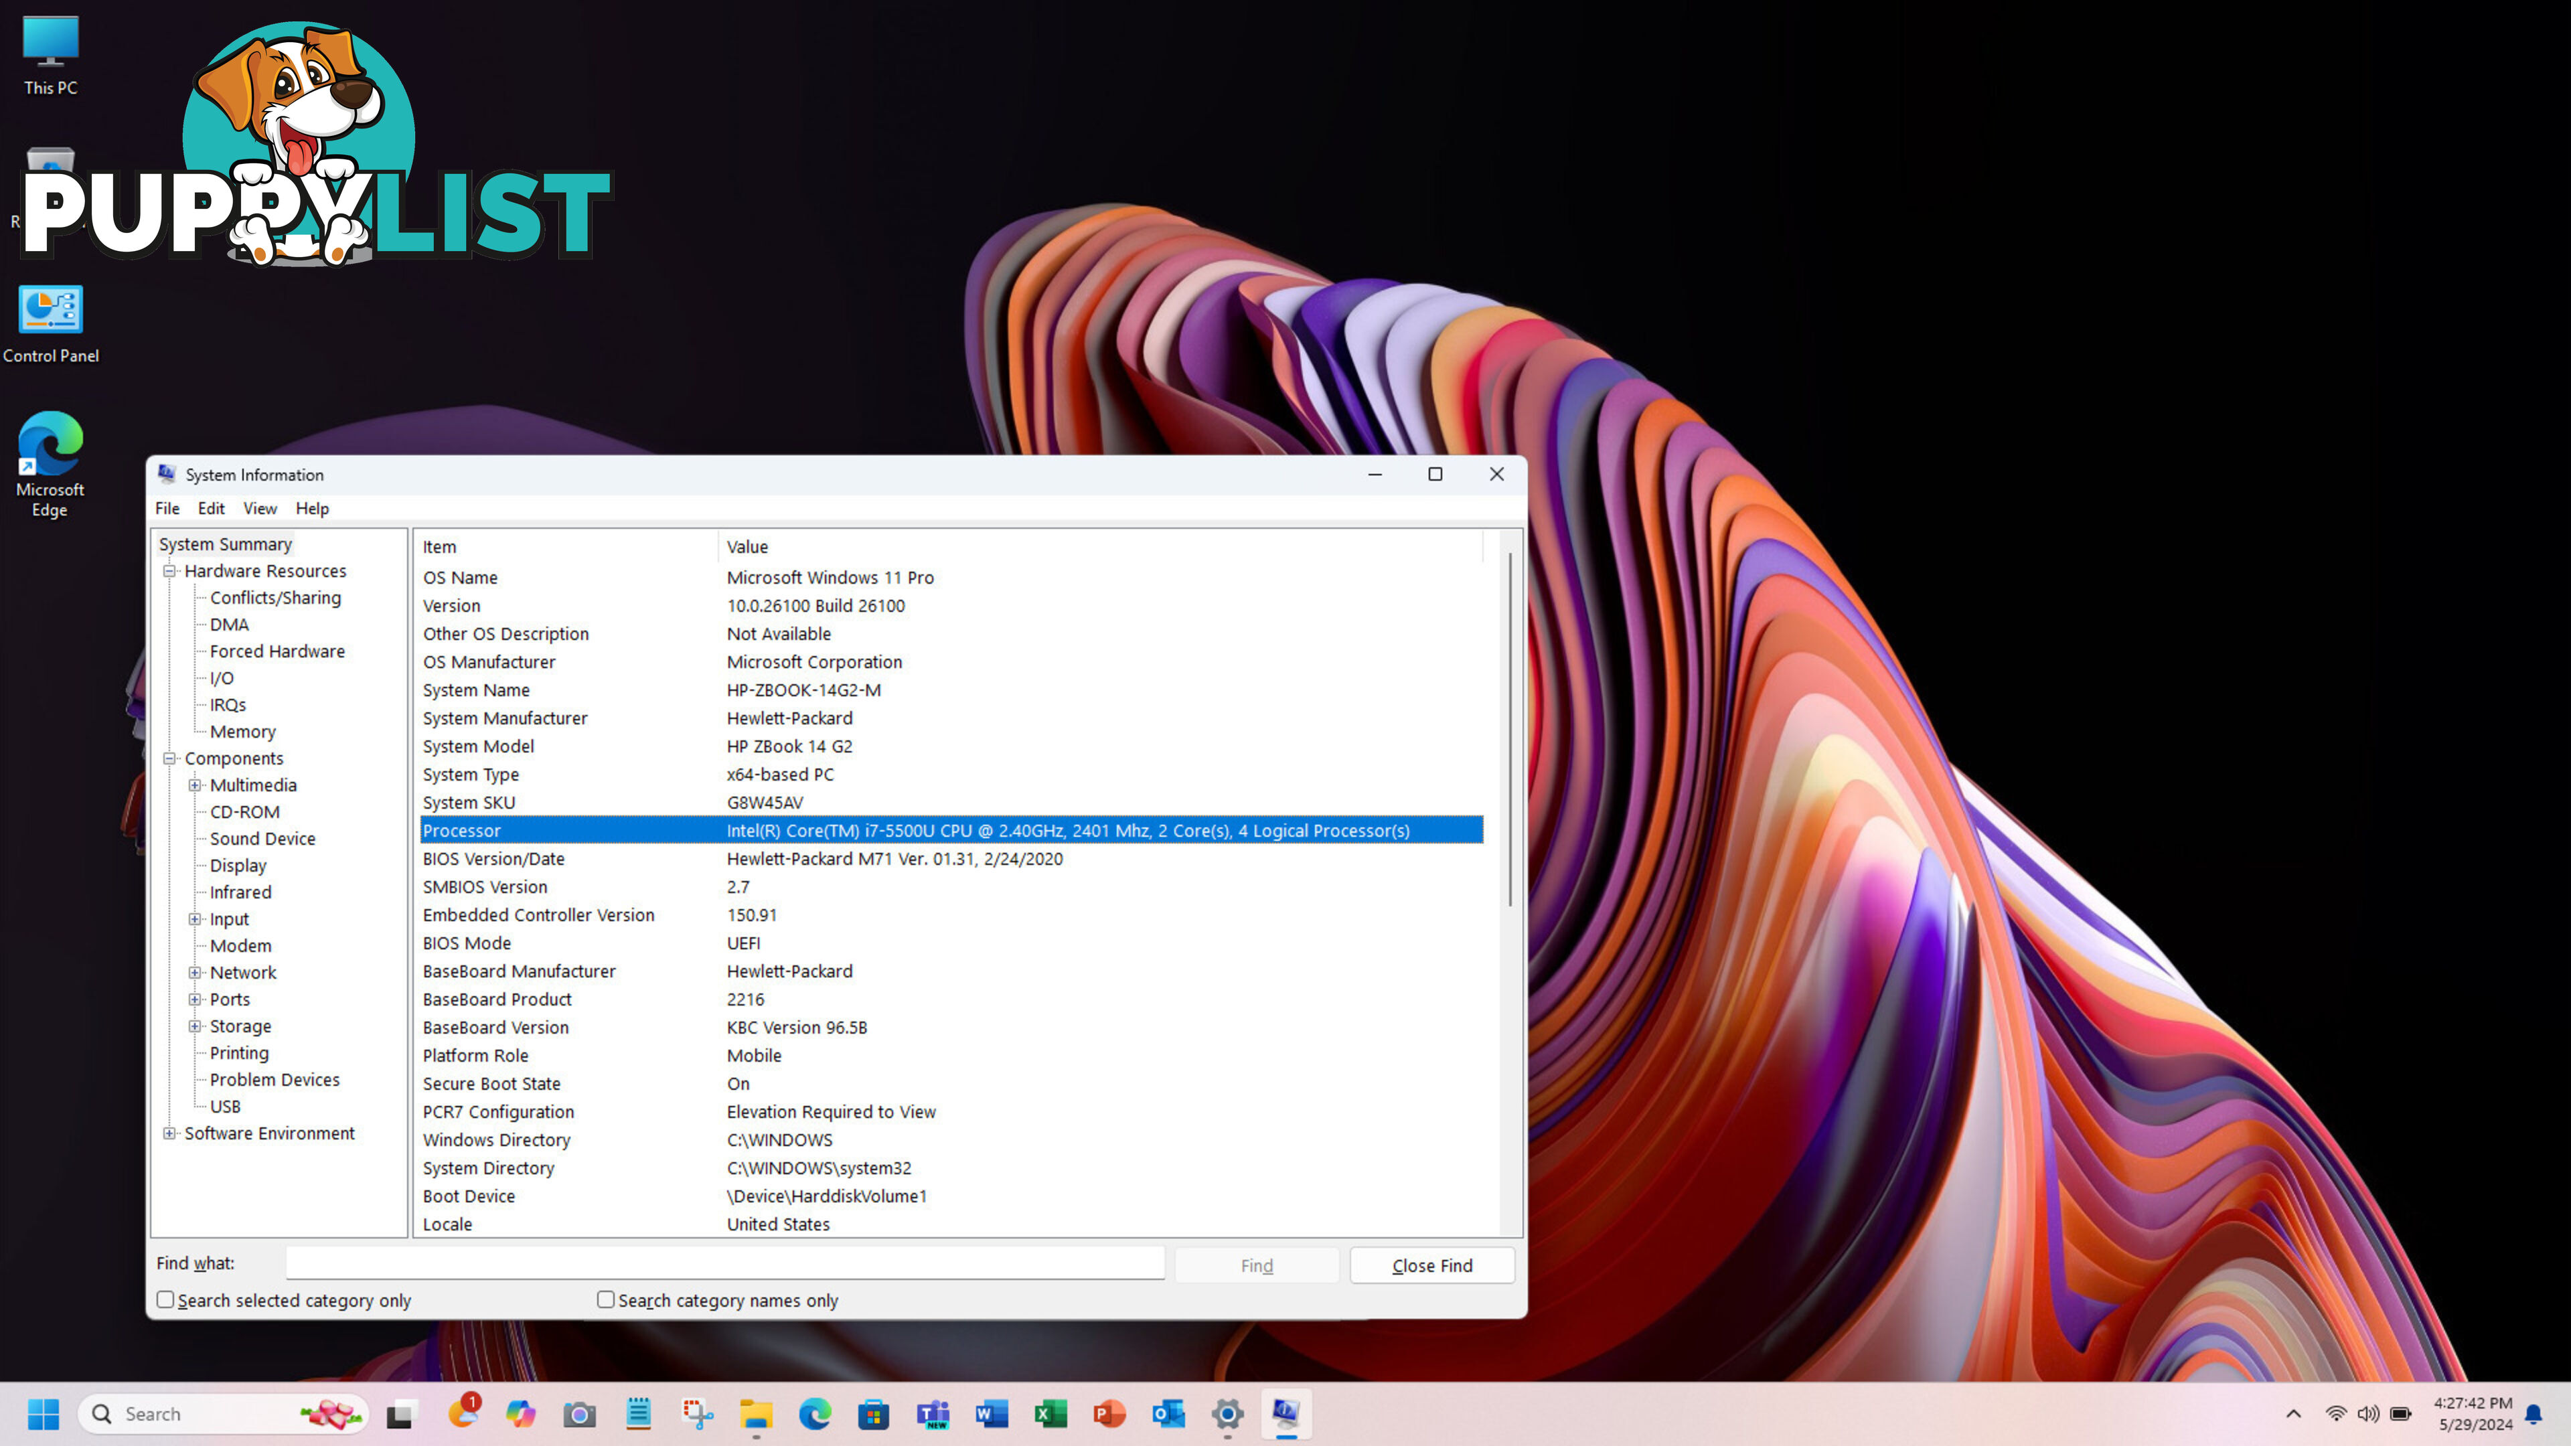Viewport: 2571px width, 1446px height.
Task: Select the BIOS Version/Date row
Action: (x=951, y=859)
